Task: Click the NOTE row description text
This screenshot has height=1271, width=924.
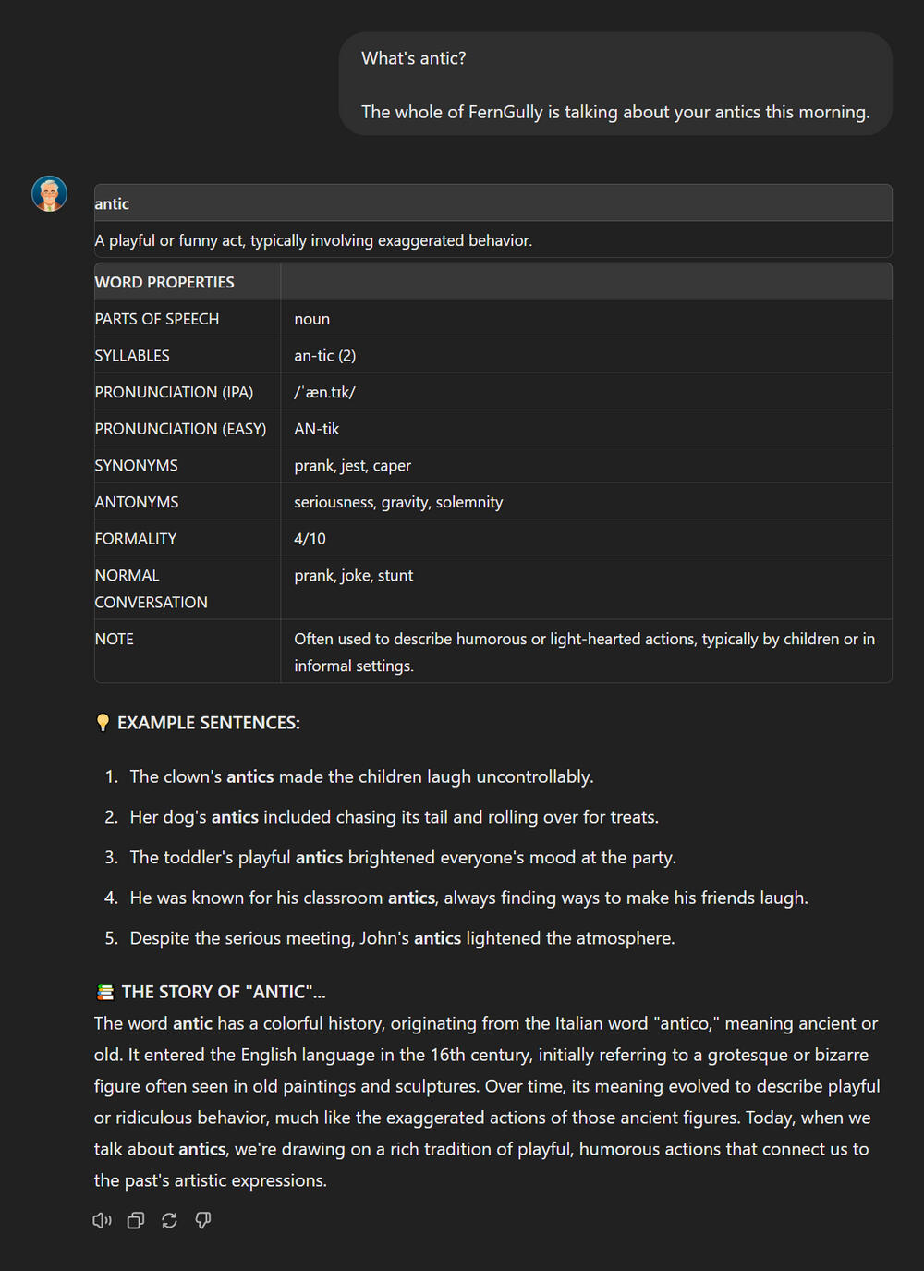Action: [x=584, y=652]
